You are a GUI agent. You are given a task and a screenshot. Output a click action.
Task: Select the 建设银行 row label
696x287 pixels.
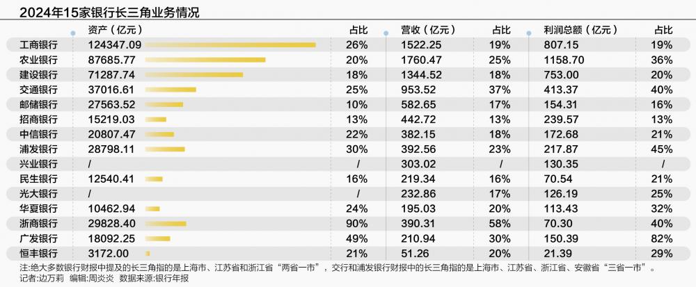[38, 74]
